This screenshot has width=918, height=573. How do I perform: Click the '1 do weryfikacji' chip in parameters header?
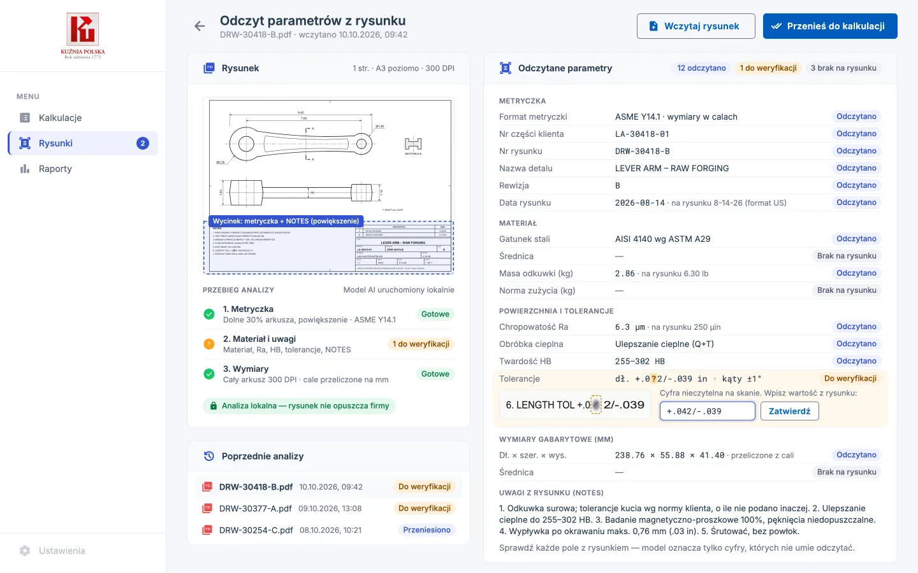point(768,68)
